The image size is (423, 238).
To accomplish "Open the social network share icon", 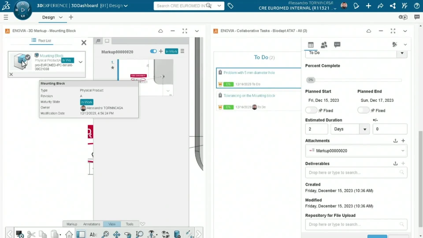I will pos(393,6).
